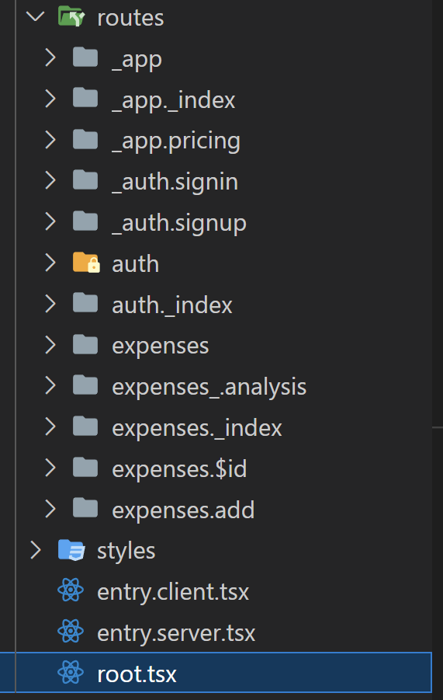This screenshot has width=443, height=700.
Task: Click the _auth.signup folder icon
Action: point(85,221)
